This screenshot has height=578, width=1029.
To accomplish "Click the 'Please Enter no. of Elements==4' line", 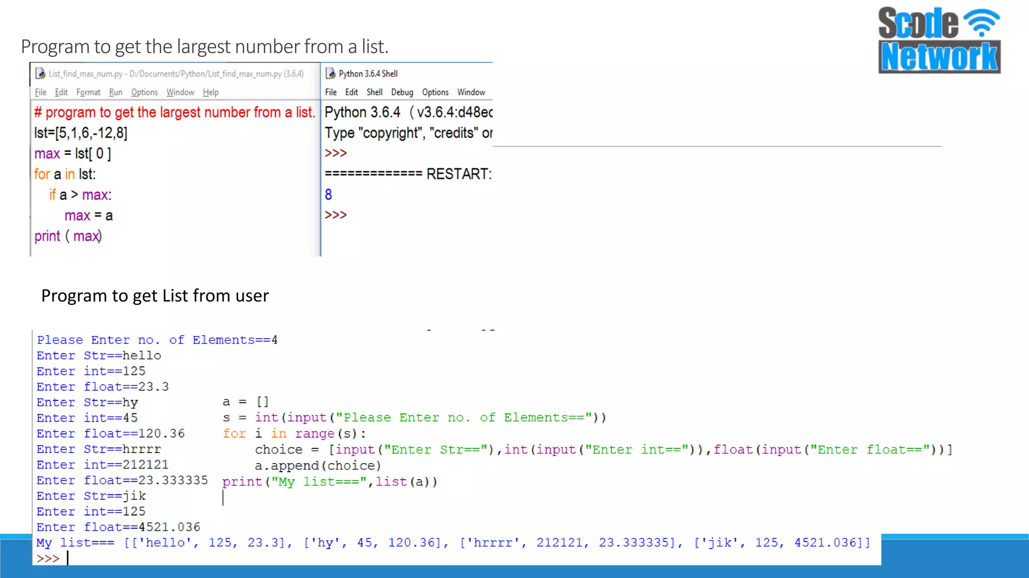I will click(157, 340).
